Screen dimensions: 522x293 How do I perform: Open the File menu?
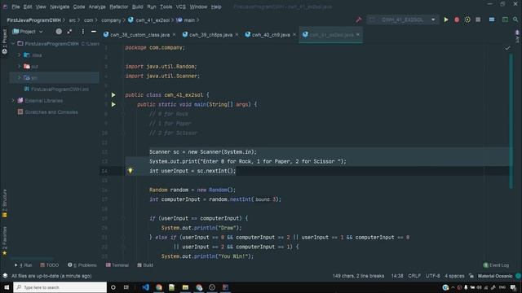point(15,7)
